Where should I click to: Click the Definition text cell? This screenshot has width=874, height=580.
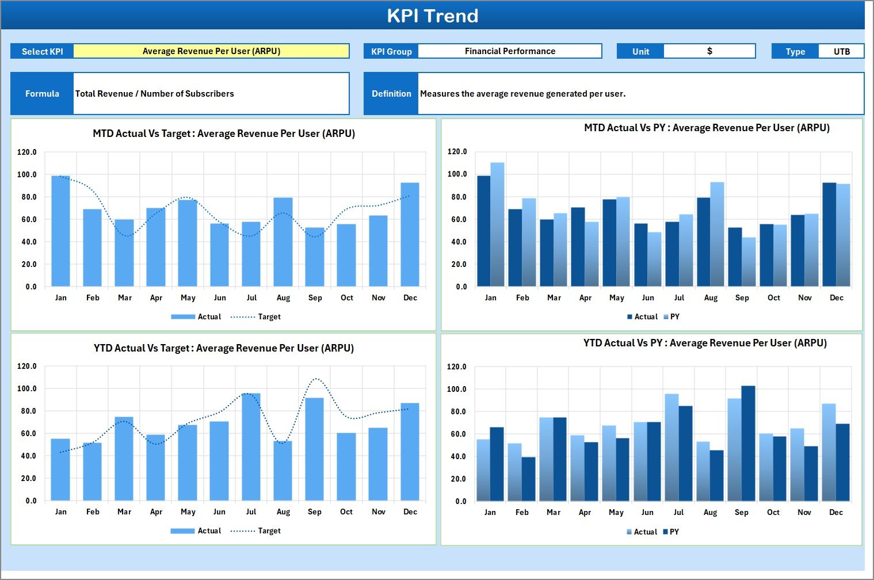pos(640,94)
